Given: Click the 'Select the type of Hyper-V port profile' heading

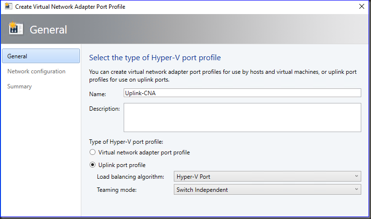Looking at the screenshot, I should tap(155, 58).
